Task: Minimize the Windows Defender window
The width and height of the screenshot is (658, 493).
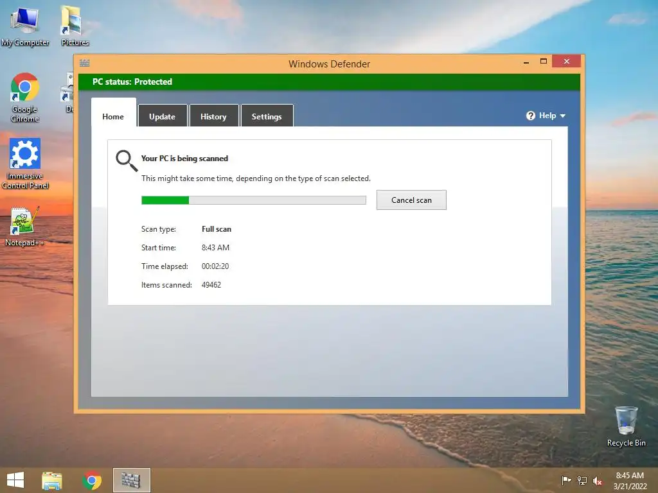Action: (526, 62)
